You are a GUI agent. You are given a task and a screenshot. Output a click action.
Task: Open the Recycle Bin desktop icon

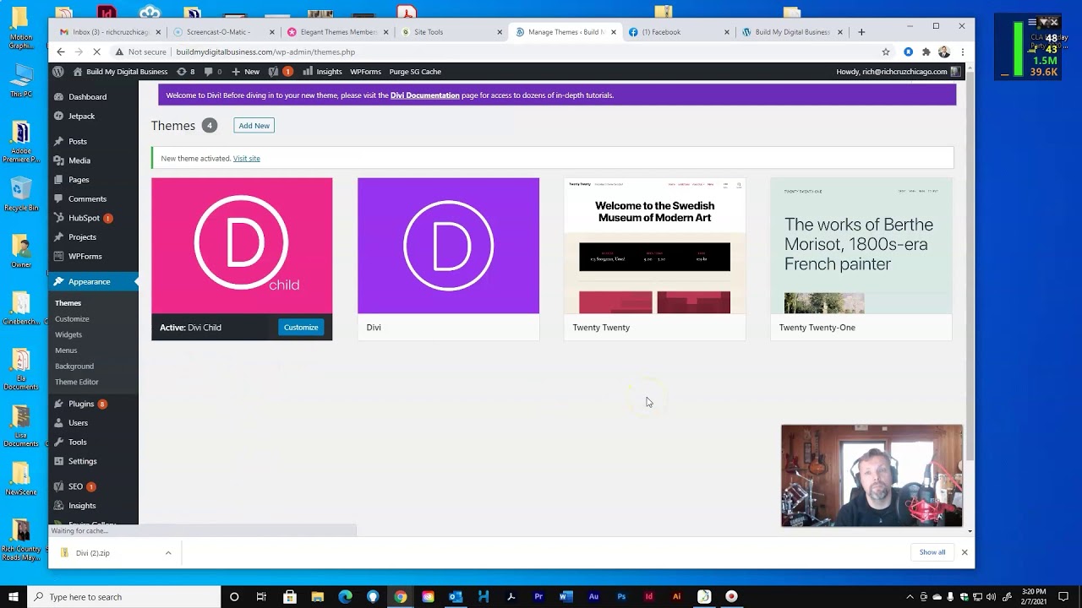coord(21,193)
